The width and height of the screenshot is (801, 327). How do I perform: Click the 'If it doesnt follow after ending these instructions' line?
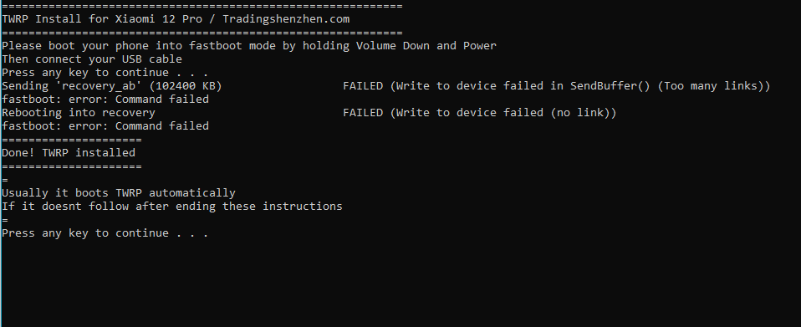[x=172, y=207]
